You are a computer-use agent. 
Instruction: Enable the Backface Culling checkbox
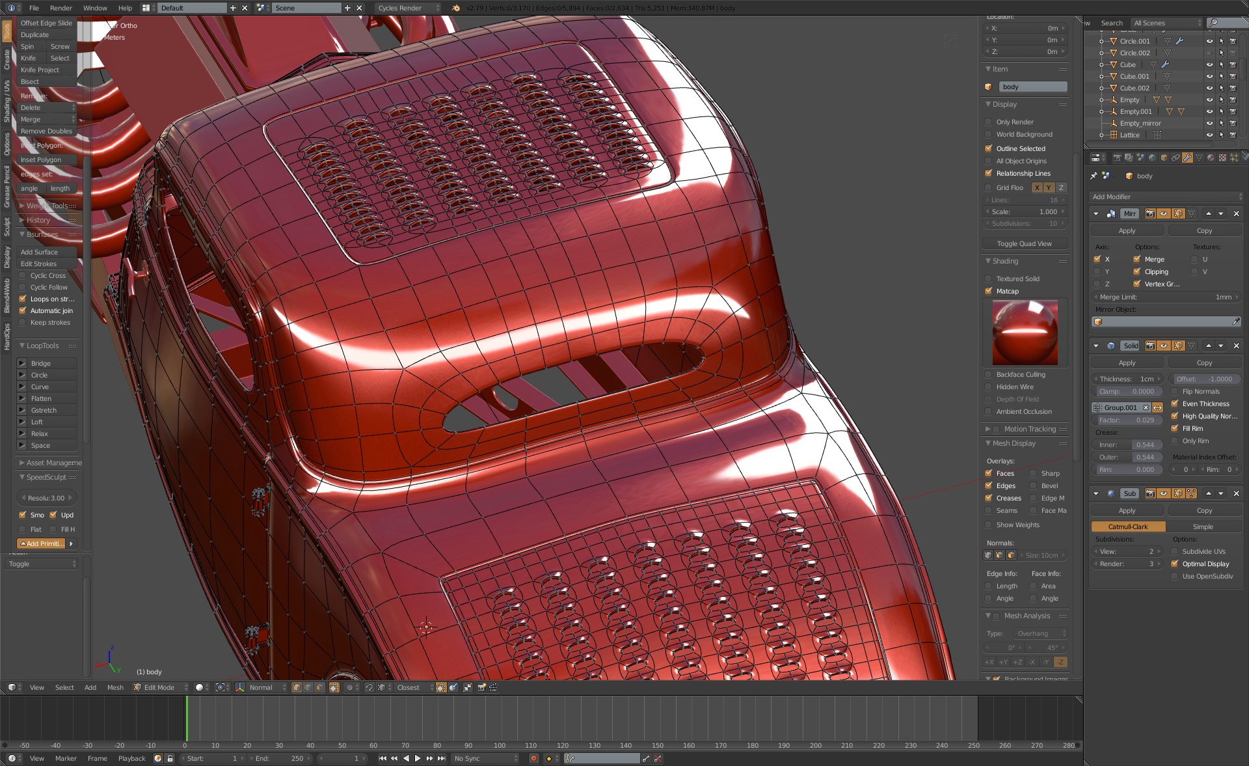pos(989,374)
